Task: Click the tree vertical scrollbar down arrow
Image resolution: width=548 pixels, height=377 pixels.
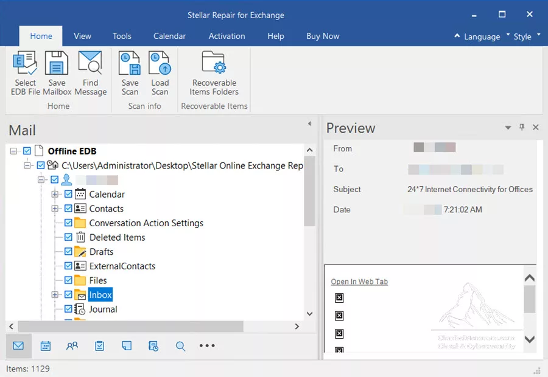Action: [x=309, y=314]
